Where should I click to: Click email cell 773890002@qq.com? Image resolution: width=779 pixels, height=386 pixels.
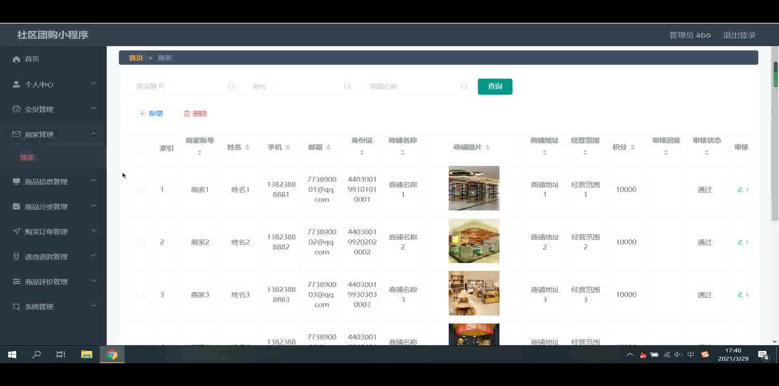point(322,242)
